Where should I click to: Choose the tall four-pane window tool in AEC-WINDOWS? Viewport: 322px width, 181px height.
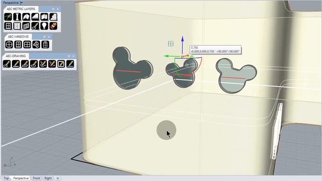(x=18, y=44)
